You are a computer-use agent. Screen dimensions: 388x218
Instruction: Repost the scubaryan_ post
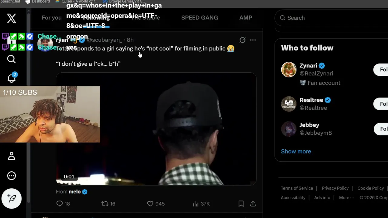pyautogui.click(x=105, y=204)
